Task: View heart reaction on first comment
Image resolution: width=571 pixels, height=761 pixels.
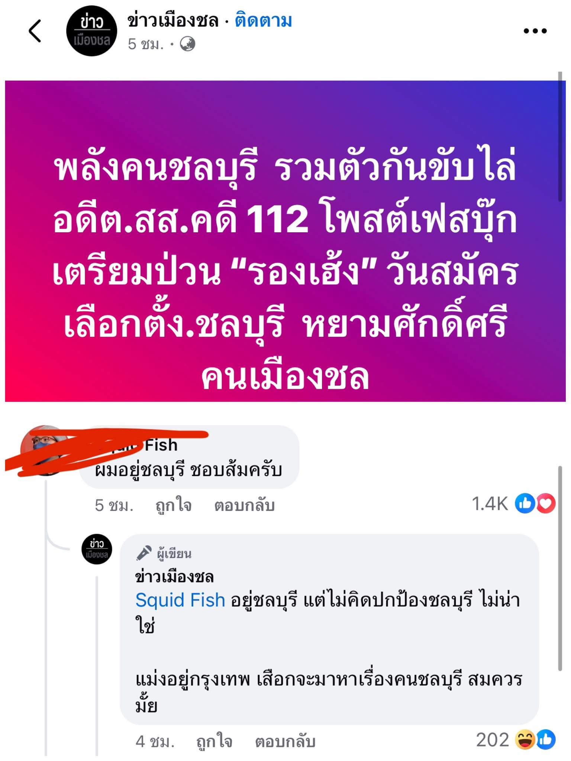Action: [545, 504]
